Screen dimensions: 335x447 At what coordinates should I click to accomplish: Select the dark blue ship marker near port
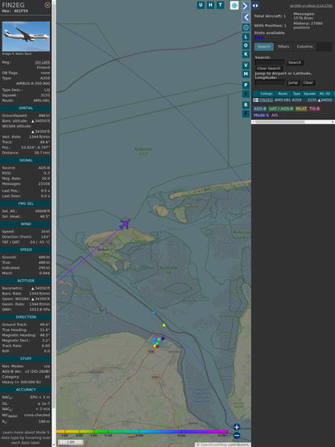(163, 339)
